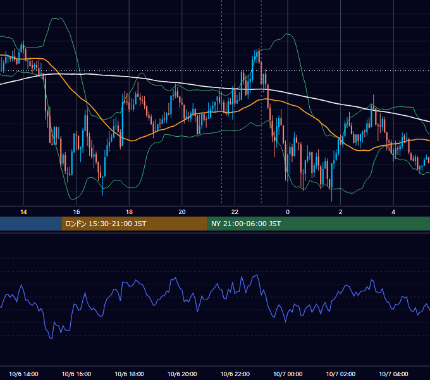The width and height of the screenshot is (430, 380).
Task: Click the 10/7 00:00 date label
Action: 288,374
